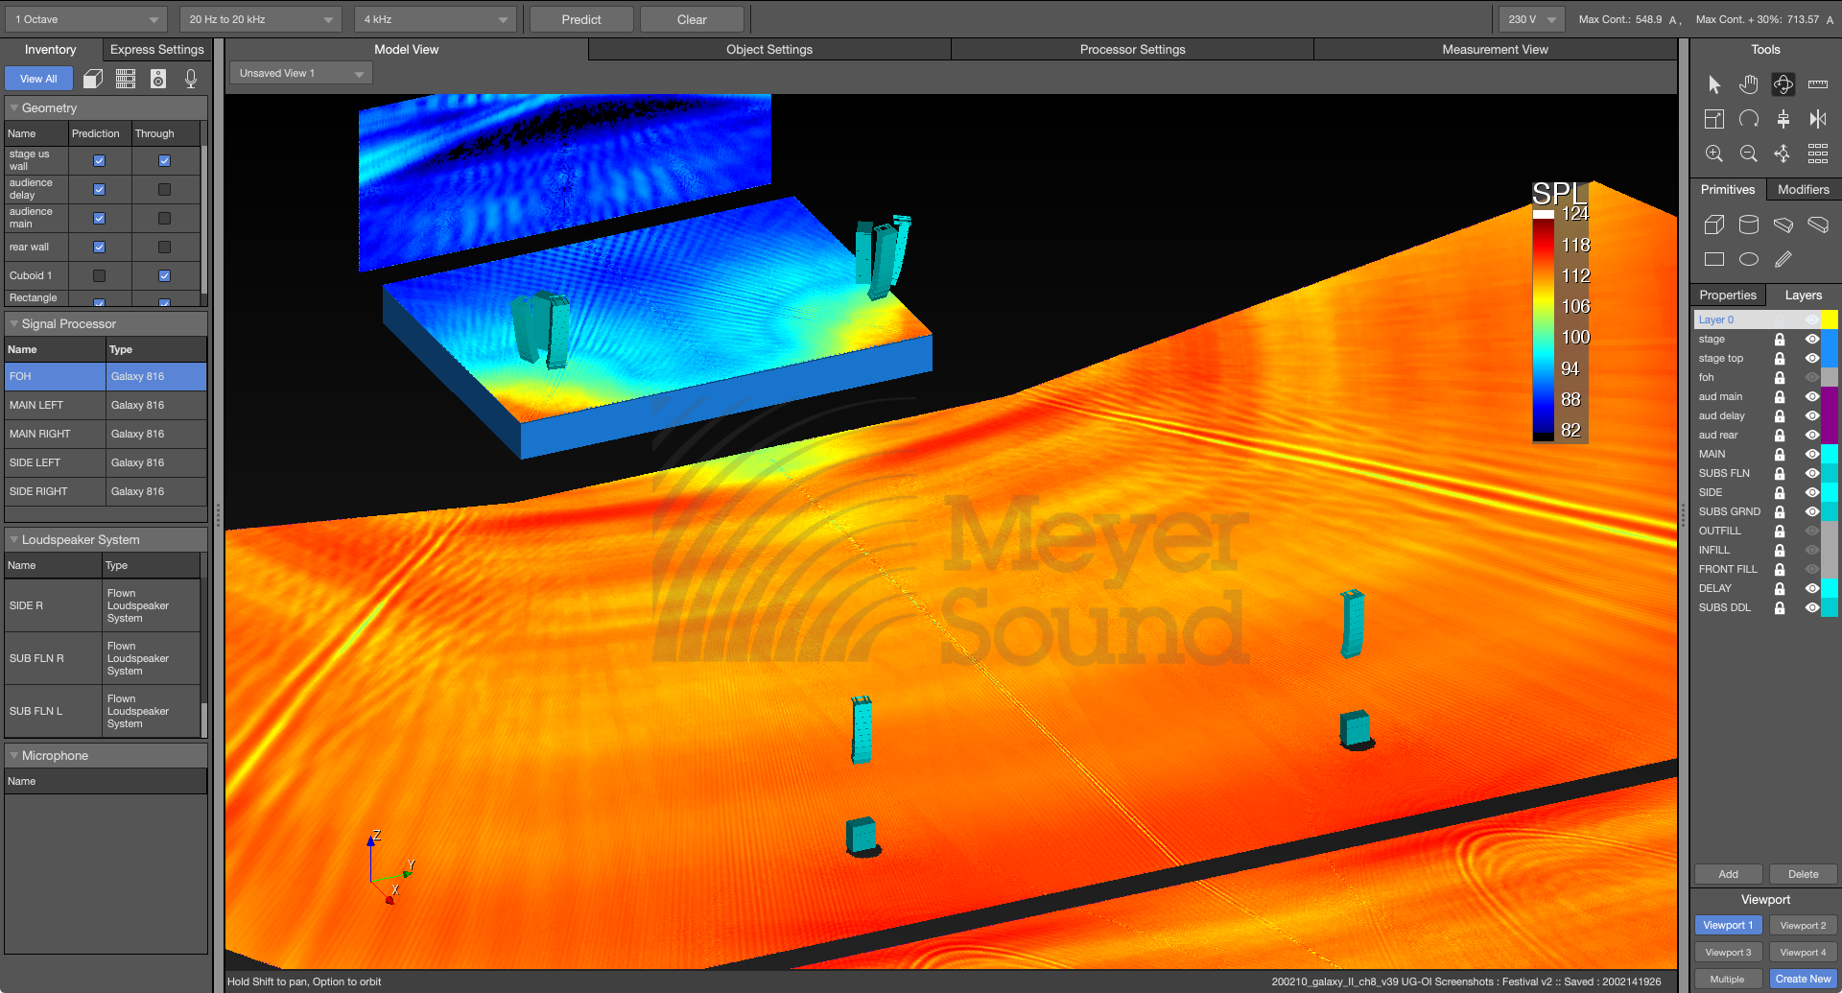Uncheck Through for stage us wall

pyautogui.click(x=164, y=160)
